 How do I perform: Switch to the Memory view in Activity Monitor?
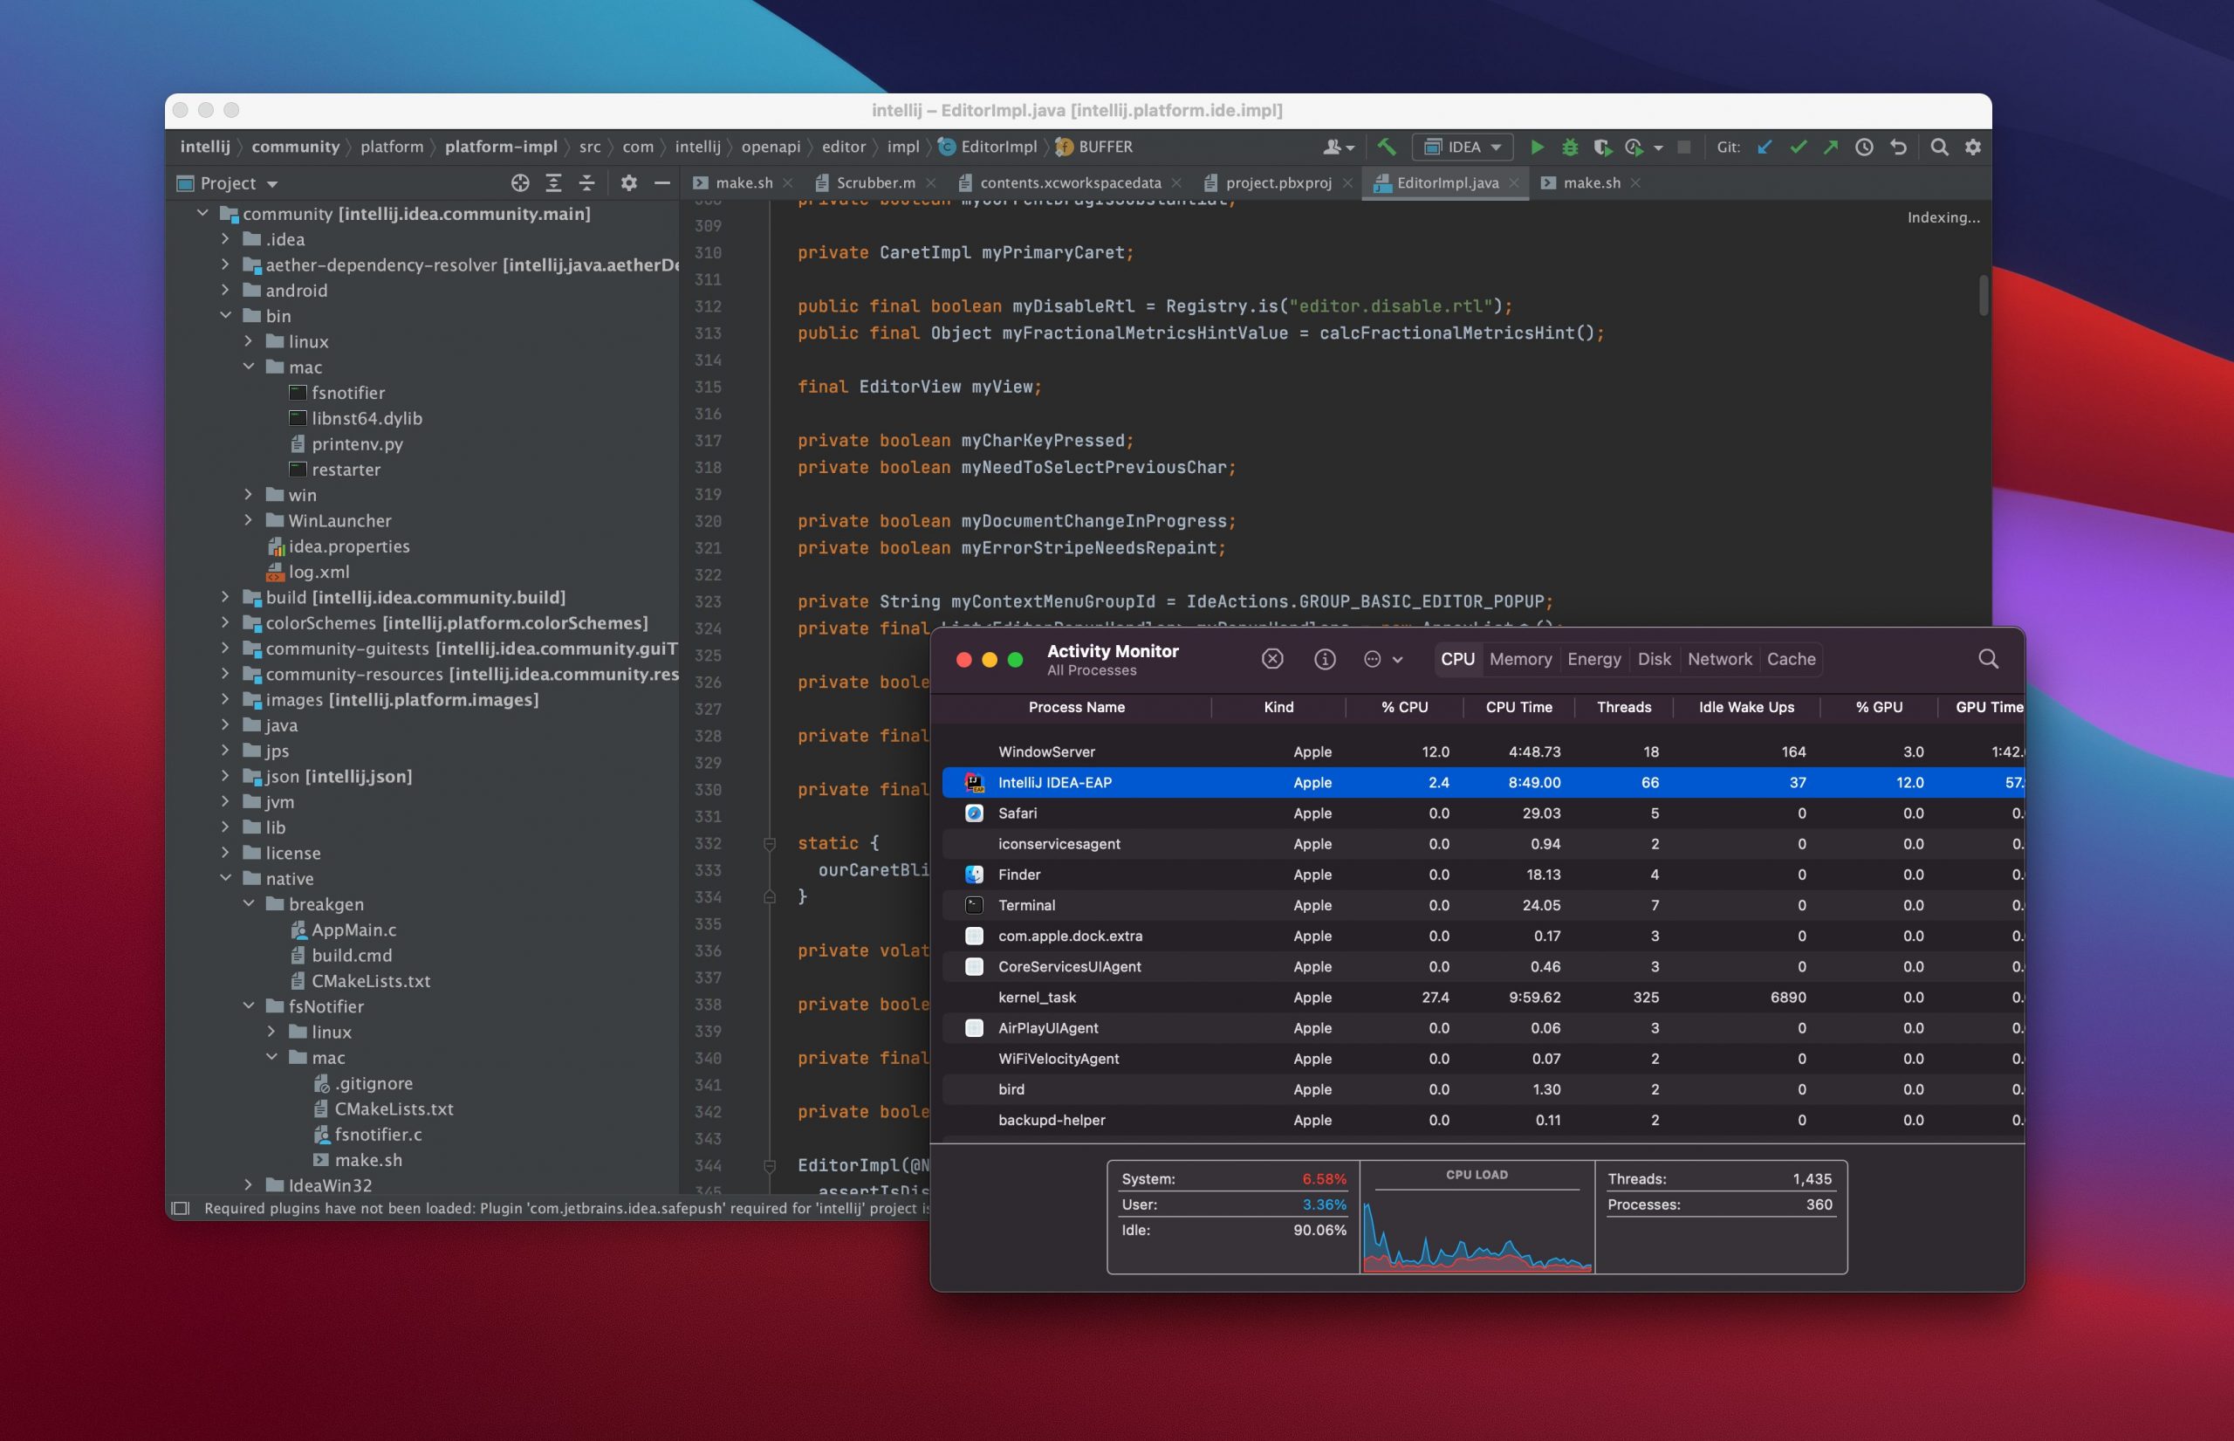point(1520,659)
